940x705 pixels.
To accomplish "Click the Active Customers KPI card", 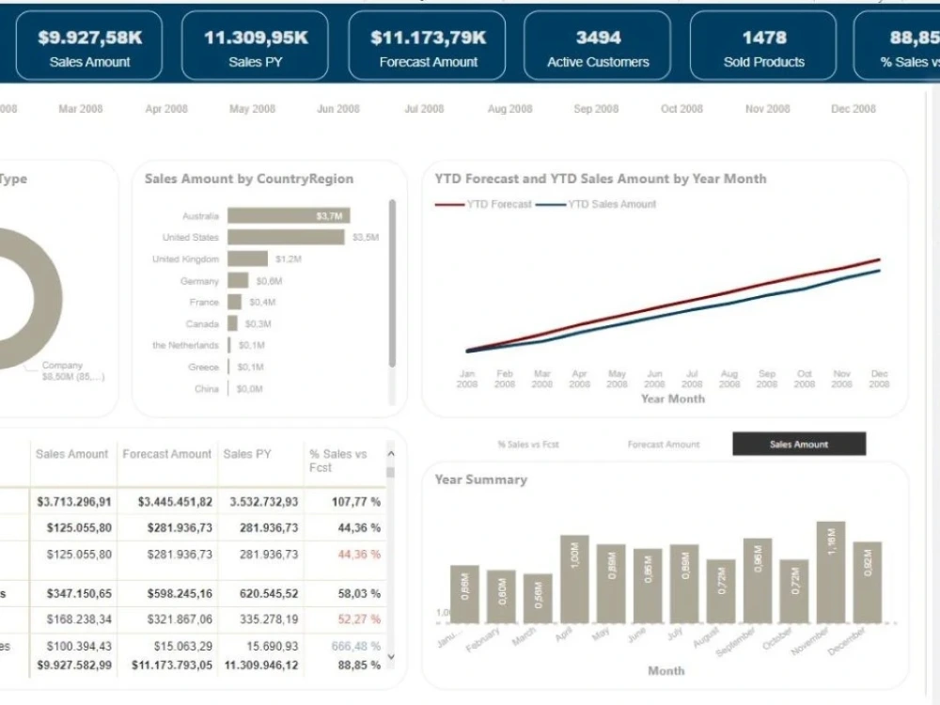I will (x=597, y=43).
